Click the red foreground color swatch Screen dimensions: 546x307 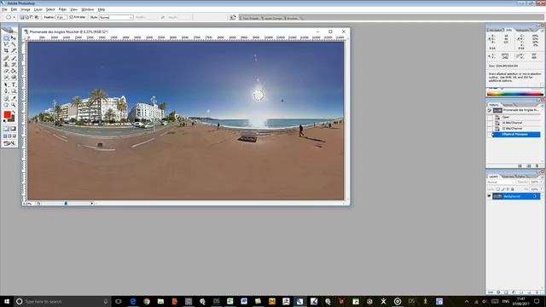(8, 114)
